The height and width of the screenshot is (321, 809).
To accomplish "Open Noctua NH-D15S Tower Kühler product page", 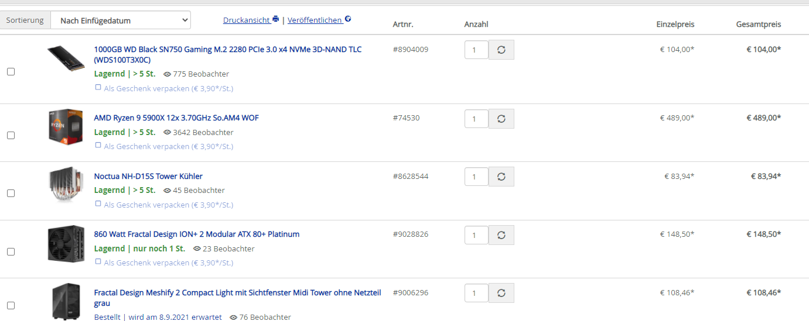I will (148, 177).
